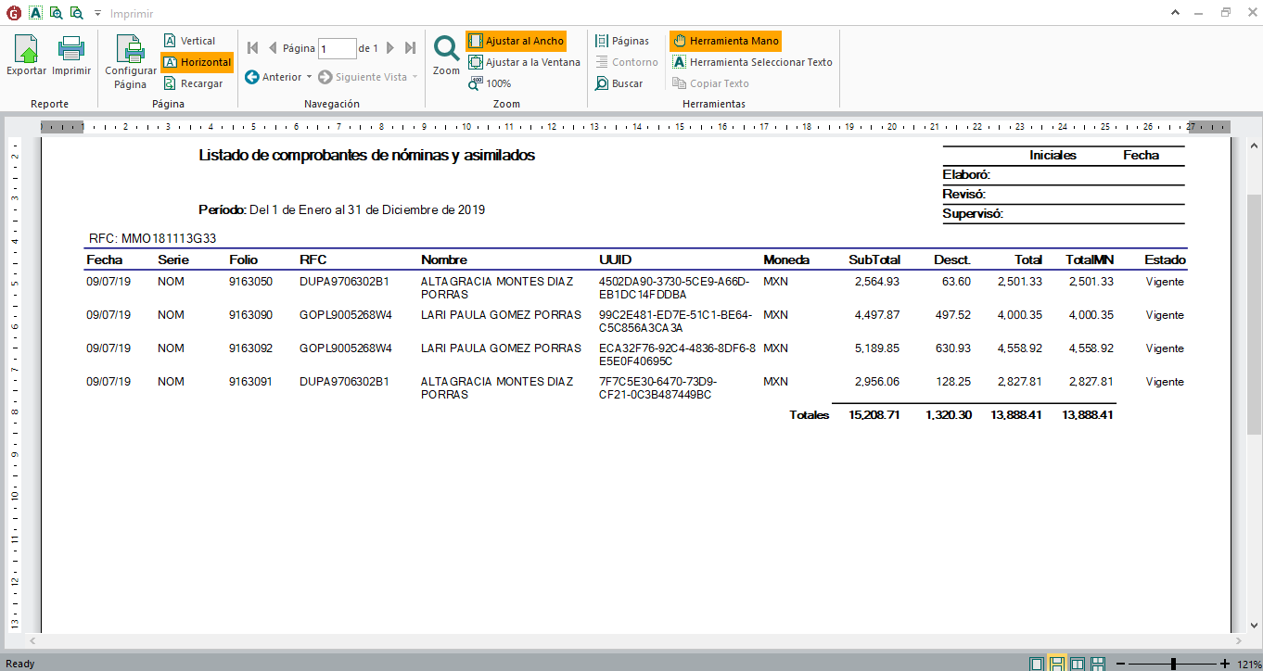Choose Ajustar a la Ventana option

pos(524,62)
